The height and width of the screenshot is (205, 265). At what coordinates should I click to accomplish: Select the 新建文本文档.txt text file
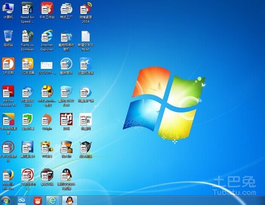coord(85,36)
